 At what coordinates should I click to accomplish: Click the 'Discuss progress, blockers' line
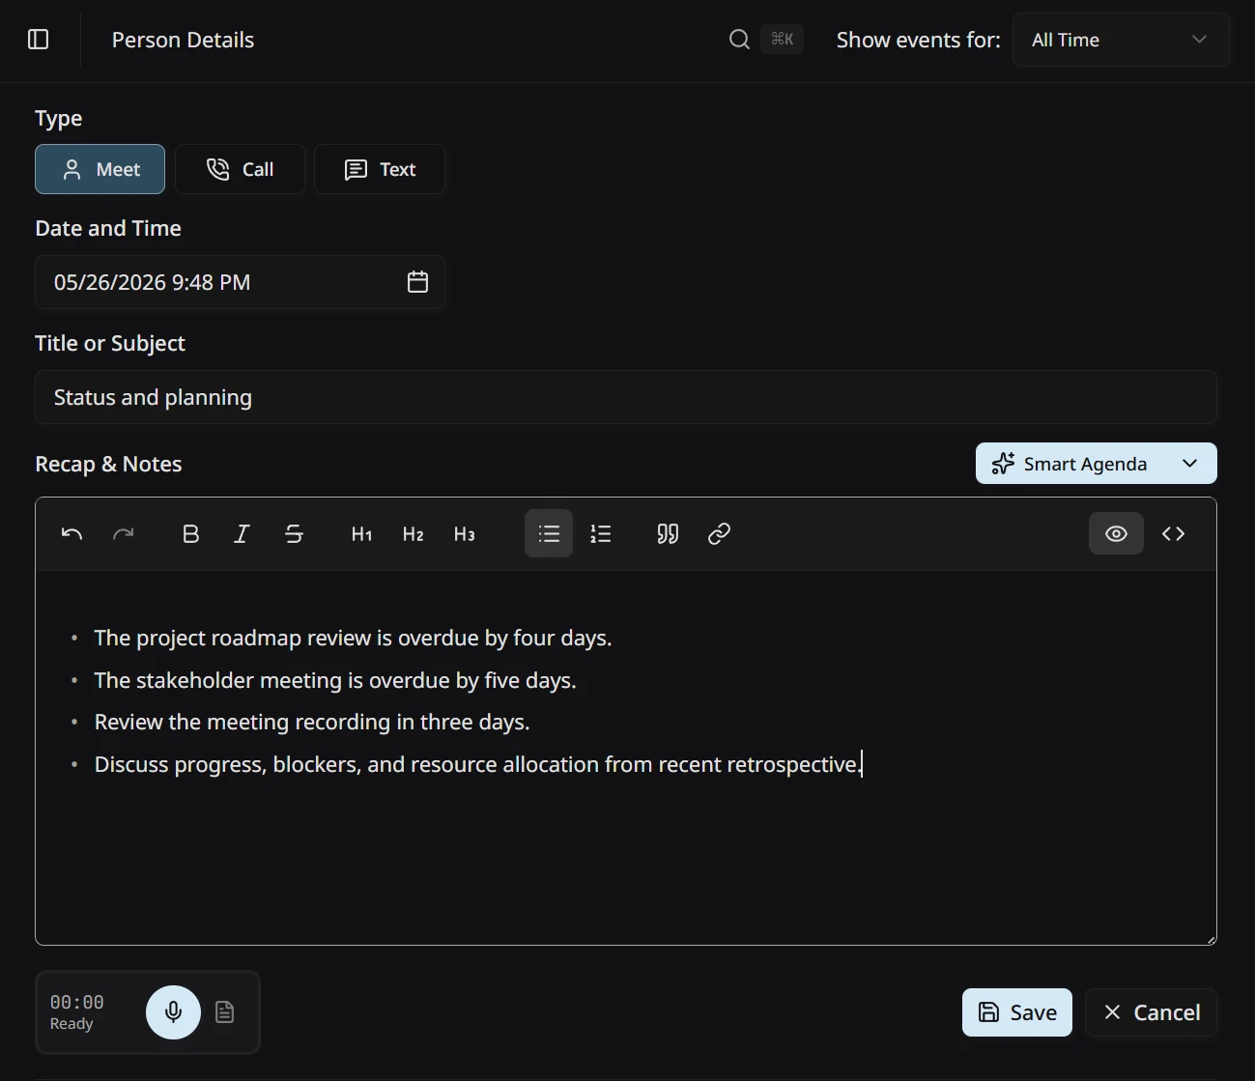click(x=478, y=764)
